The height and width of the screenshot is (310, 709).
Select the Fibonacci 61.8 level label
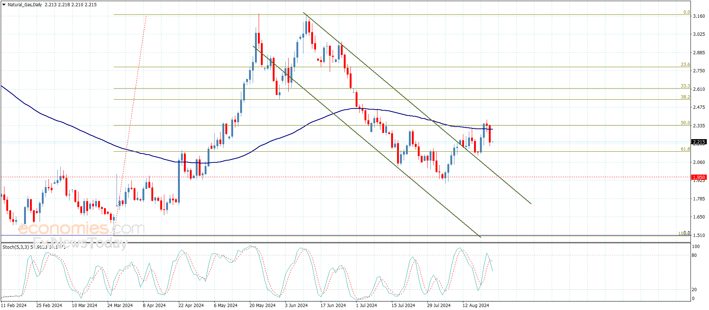(685, 149)
